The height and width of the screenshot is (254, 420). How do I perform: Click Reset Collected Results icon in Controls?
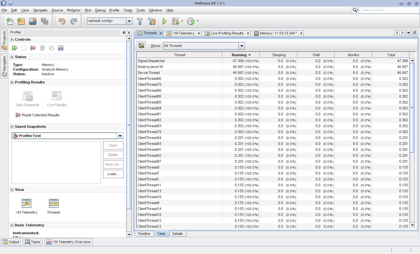(33, 48)
